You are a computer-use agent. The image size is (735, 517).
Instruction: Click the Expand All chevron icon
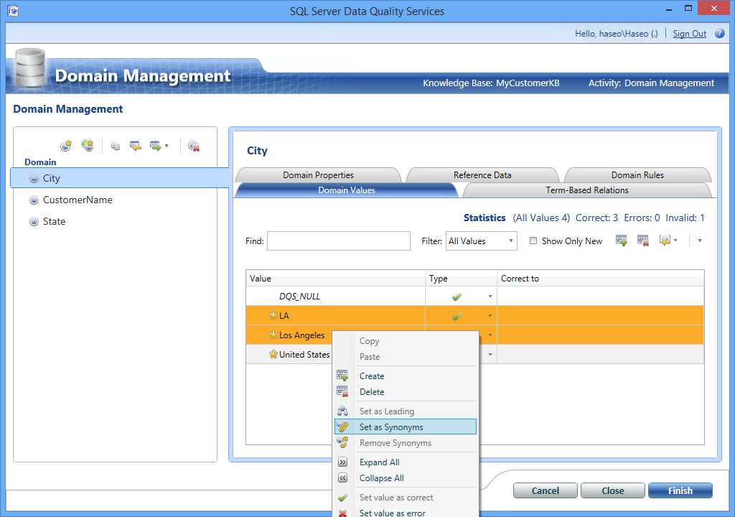click(x=342, y=462)
